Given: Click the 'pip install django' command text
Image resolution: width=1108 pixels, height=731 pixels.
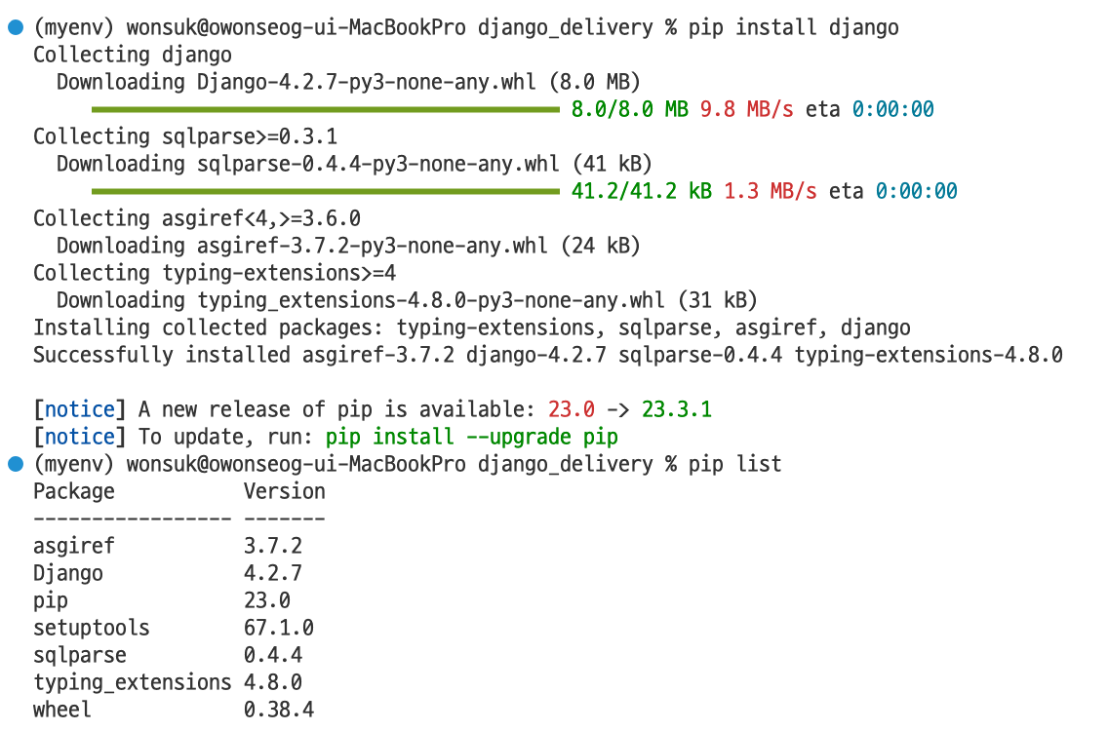Looking at the screenshot, I should click(794, 27).
